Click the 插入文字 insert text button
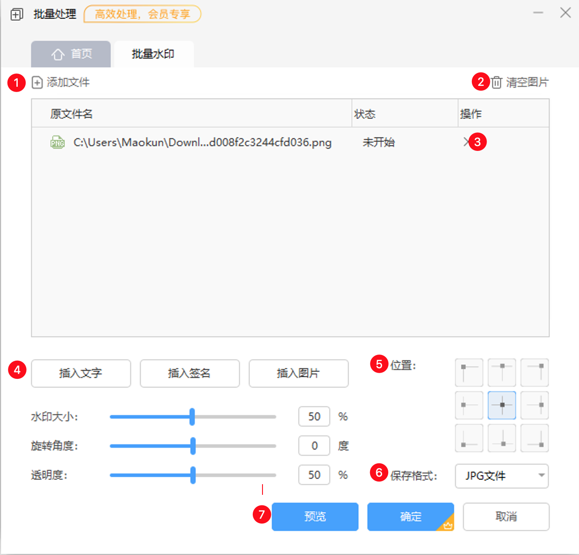This screenshot has width=579, height=555. [x=81, y=374]
